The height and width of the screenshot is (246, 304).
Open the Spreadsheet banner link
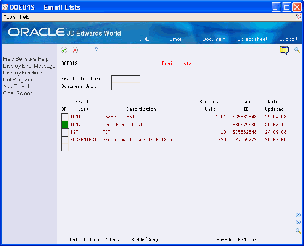(x=252, y=39)
